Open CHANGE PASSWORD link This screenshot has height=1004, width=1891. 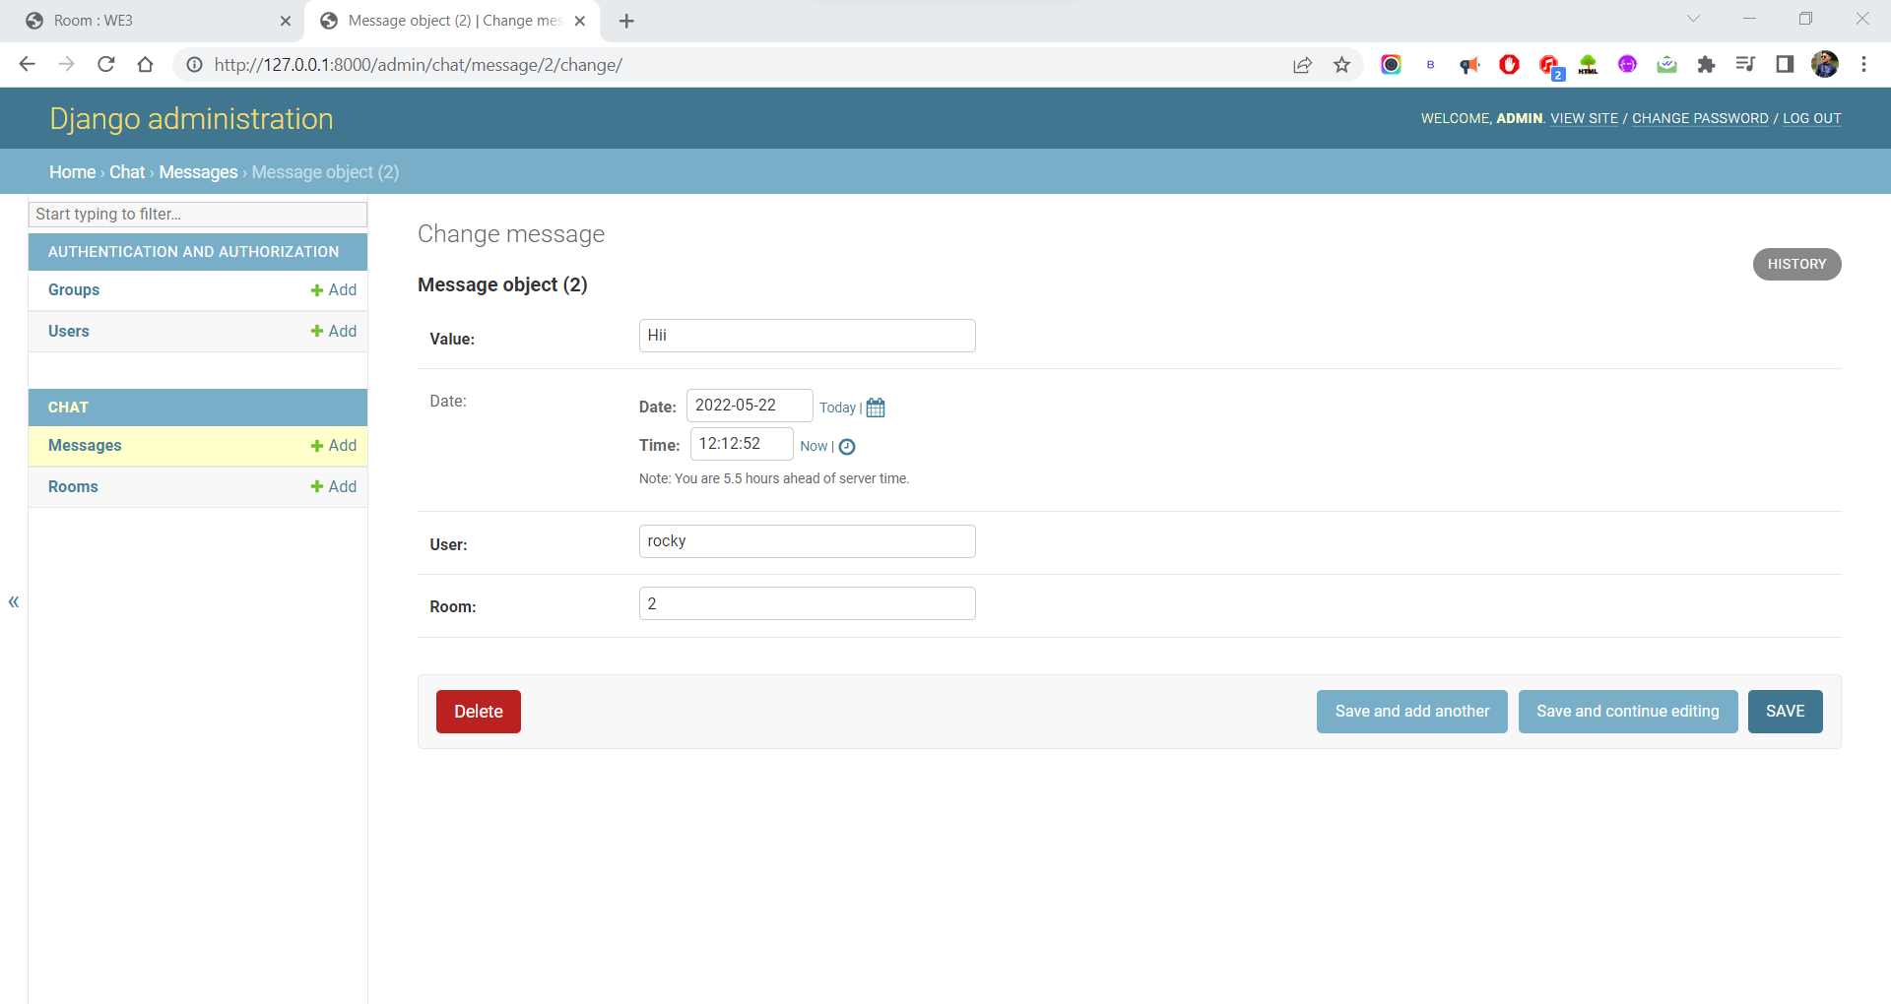(x=1700, y=118)
